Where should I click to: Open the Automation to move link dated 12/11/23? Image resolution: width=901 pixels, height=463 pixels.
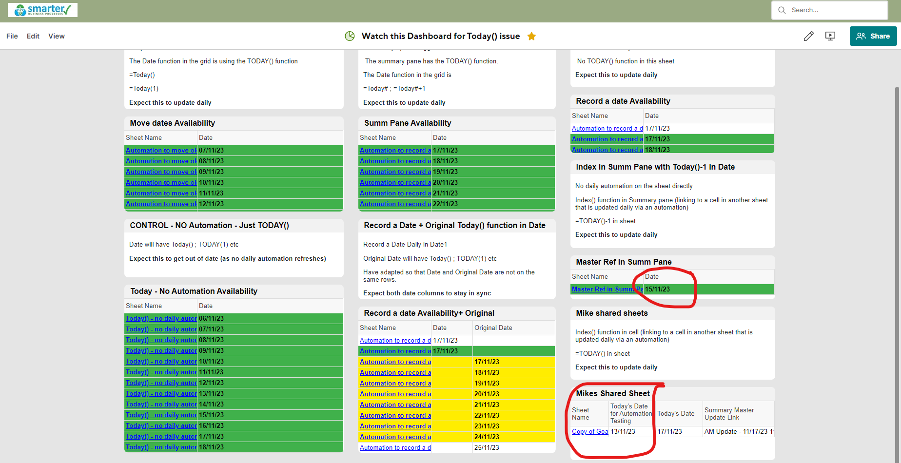161,204
